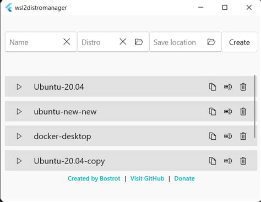Start the Ubuntu-20.04 distro with play icon

[19, 87]
